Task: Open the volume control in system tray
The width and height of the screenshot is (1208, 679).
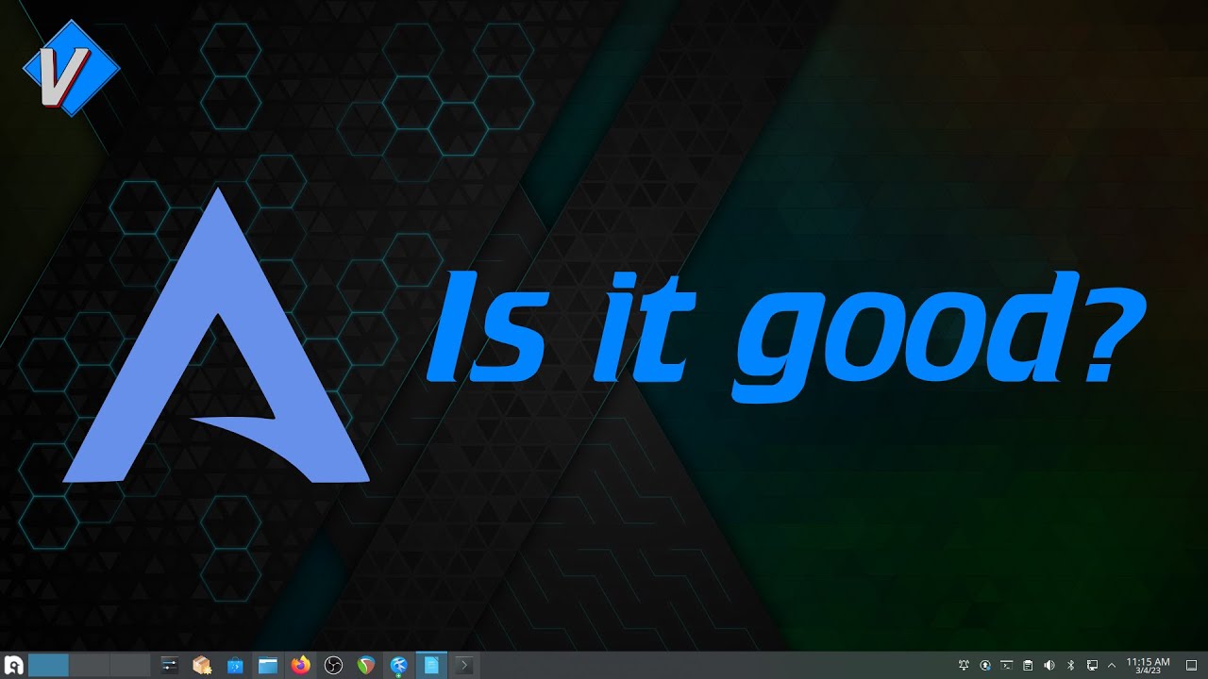Action: tap(1049, 666)
